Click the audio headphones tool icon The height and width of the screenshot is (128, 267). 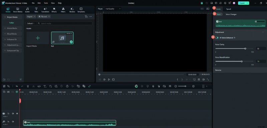pyautogui.click(x=39, y=86)
